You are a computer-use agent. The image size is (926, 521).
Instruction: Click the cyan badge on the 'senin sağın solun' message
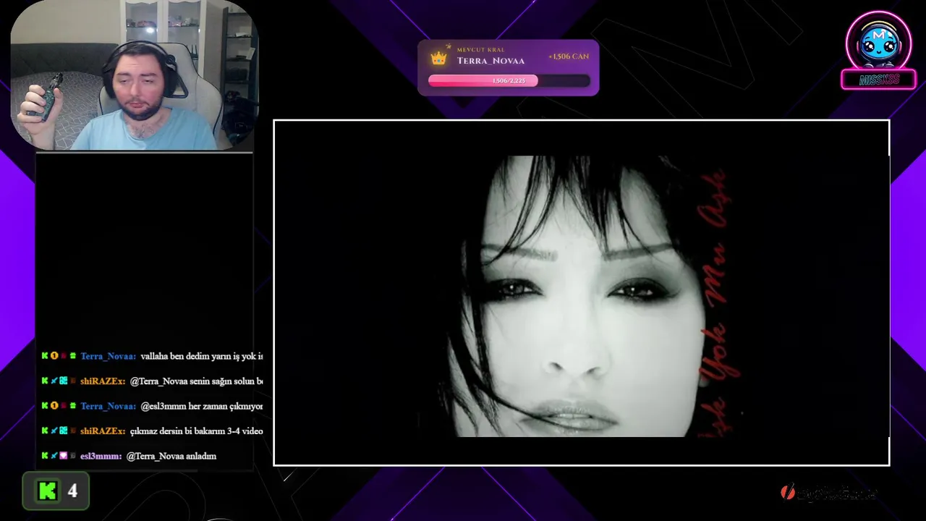tap(64, 381)
